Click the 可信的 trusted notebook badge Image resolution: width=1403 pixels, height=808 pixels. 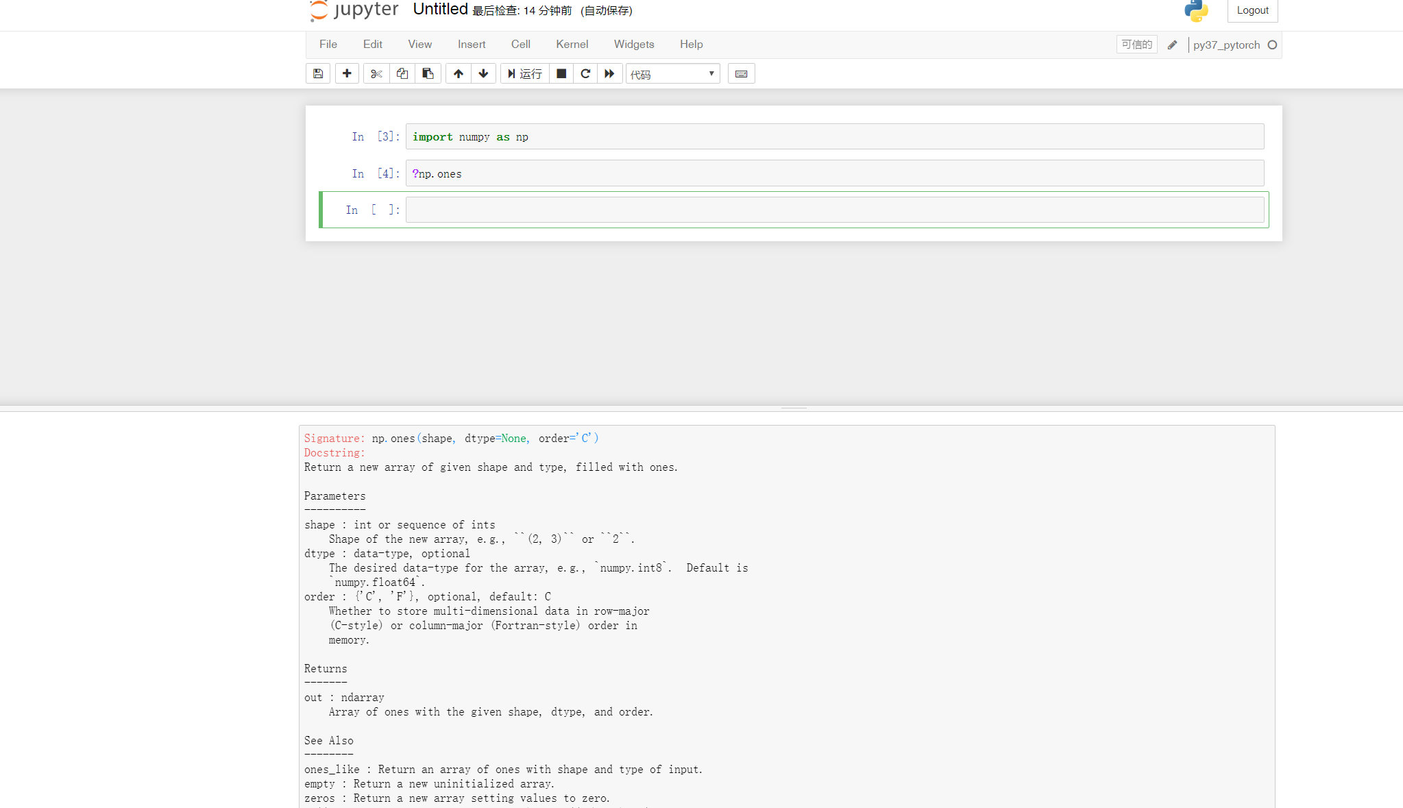pyautogui.click(x=1136, y=44)
